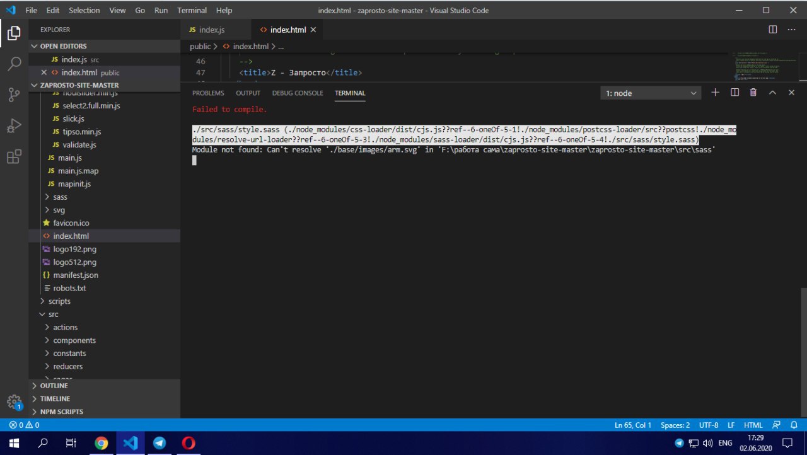Viewport: 807px width, 455px height.
Task: Switch to the index.js editor tab
Action: tap(215, 30)
